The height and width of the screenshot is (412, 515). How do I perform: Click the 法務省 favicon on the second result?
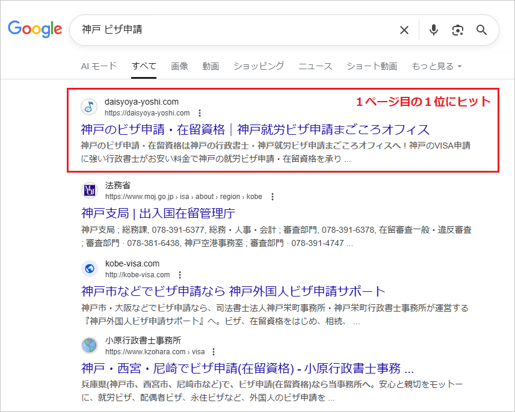[89, 191]
